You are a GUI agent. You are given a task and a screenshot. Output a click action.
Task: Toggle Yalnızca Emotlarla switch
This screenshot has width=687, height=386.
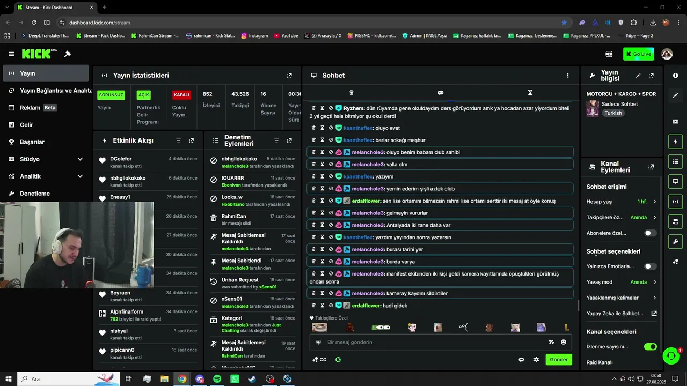pos(650,266)
